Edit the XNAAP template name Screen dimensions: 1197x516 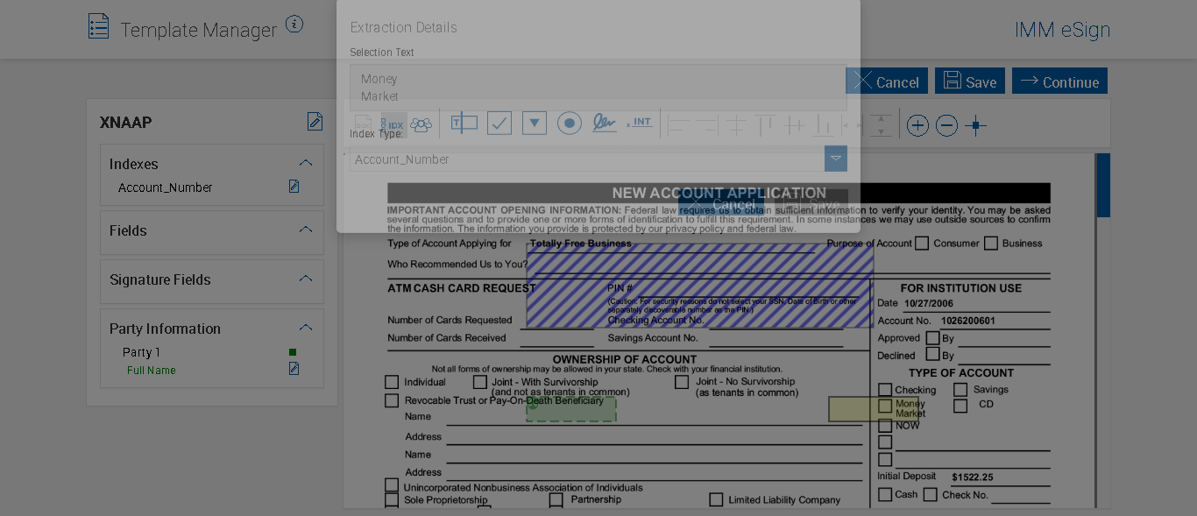(315, 122)
